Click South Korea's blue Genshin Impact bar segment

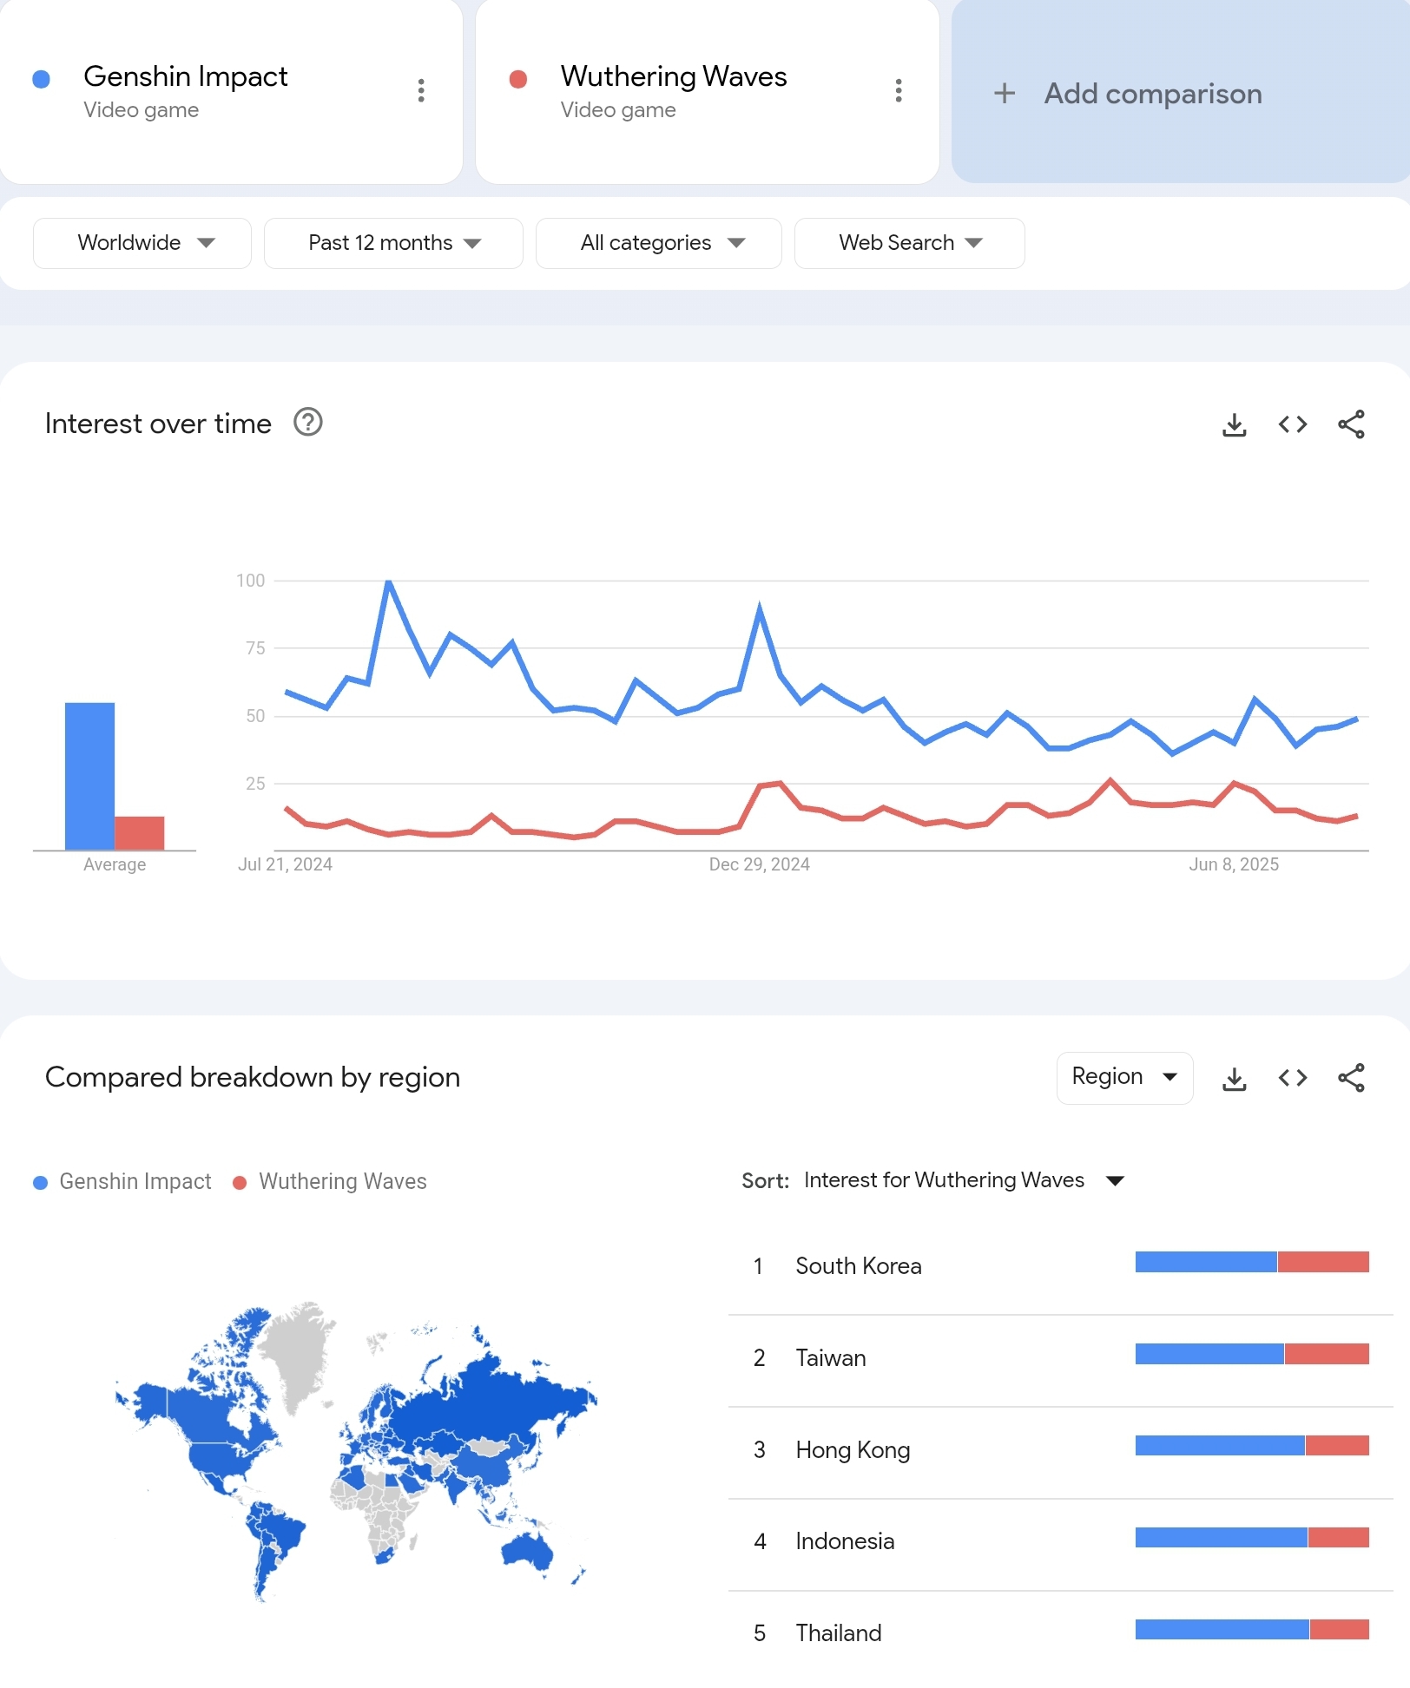point(1206,1262)
